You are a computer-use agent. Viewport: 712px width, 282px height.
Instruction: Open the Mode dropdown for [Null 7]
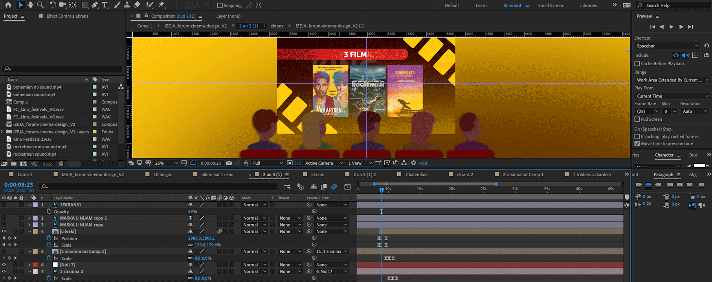255,265
